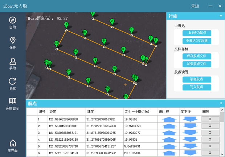Select the 保持 (hold) mode icon
The image size is (225, 157).
point(13,43)
